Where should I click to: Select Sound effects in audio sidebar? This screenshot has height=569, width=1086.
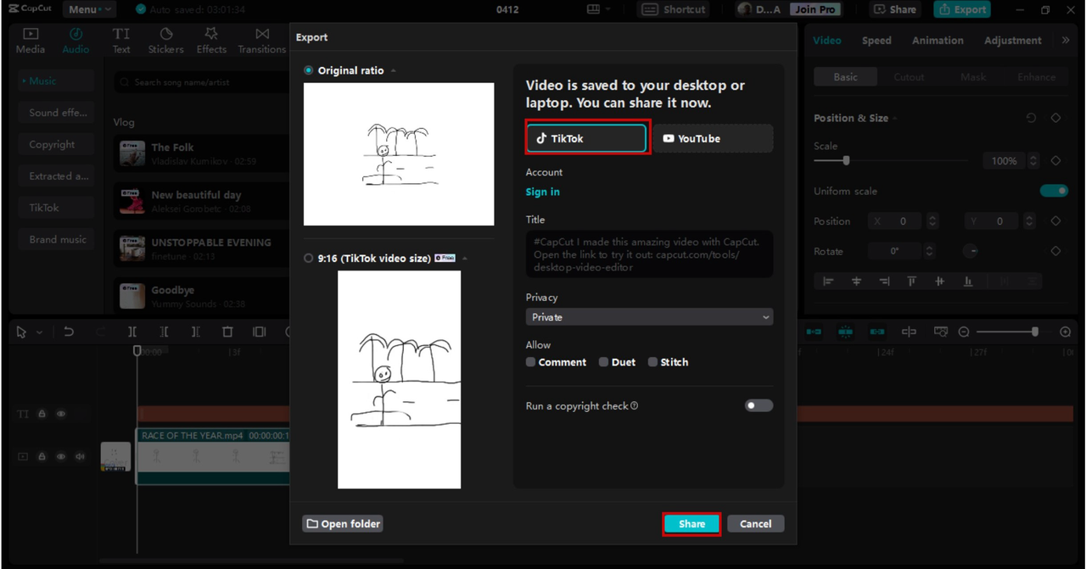coord(56,113)
